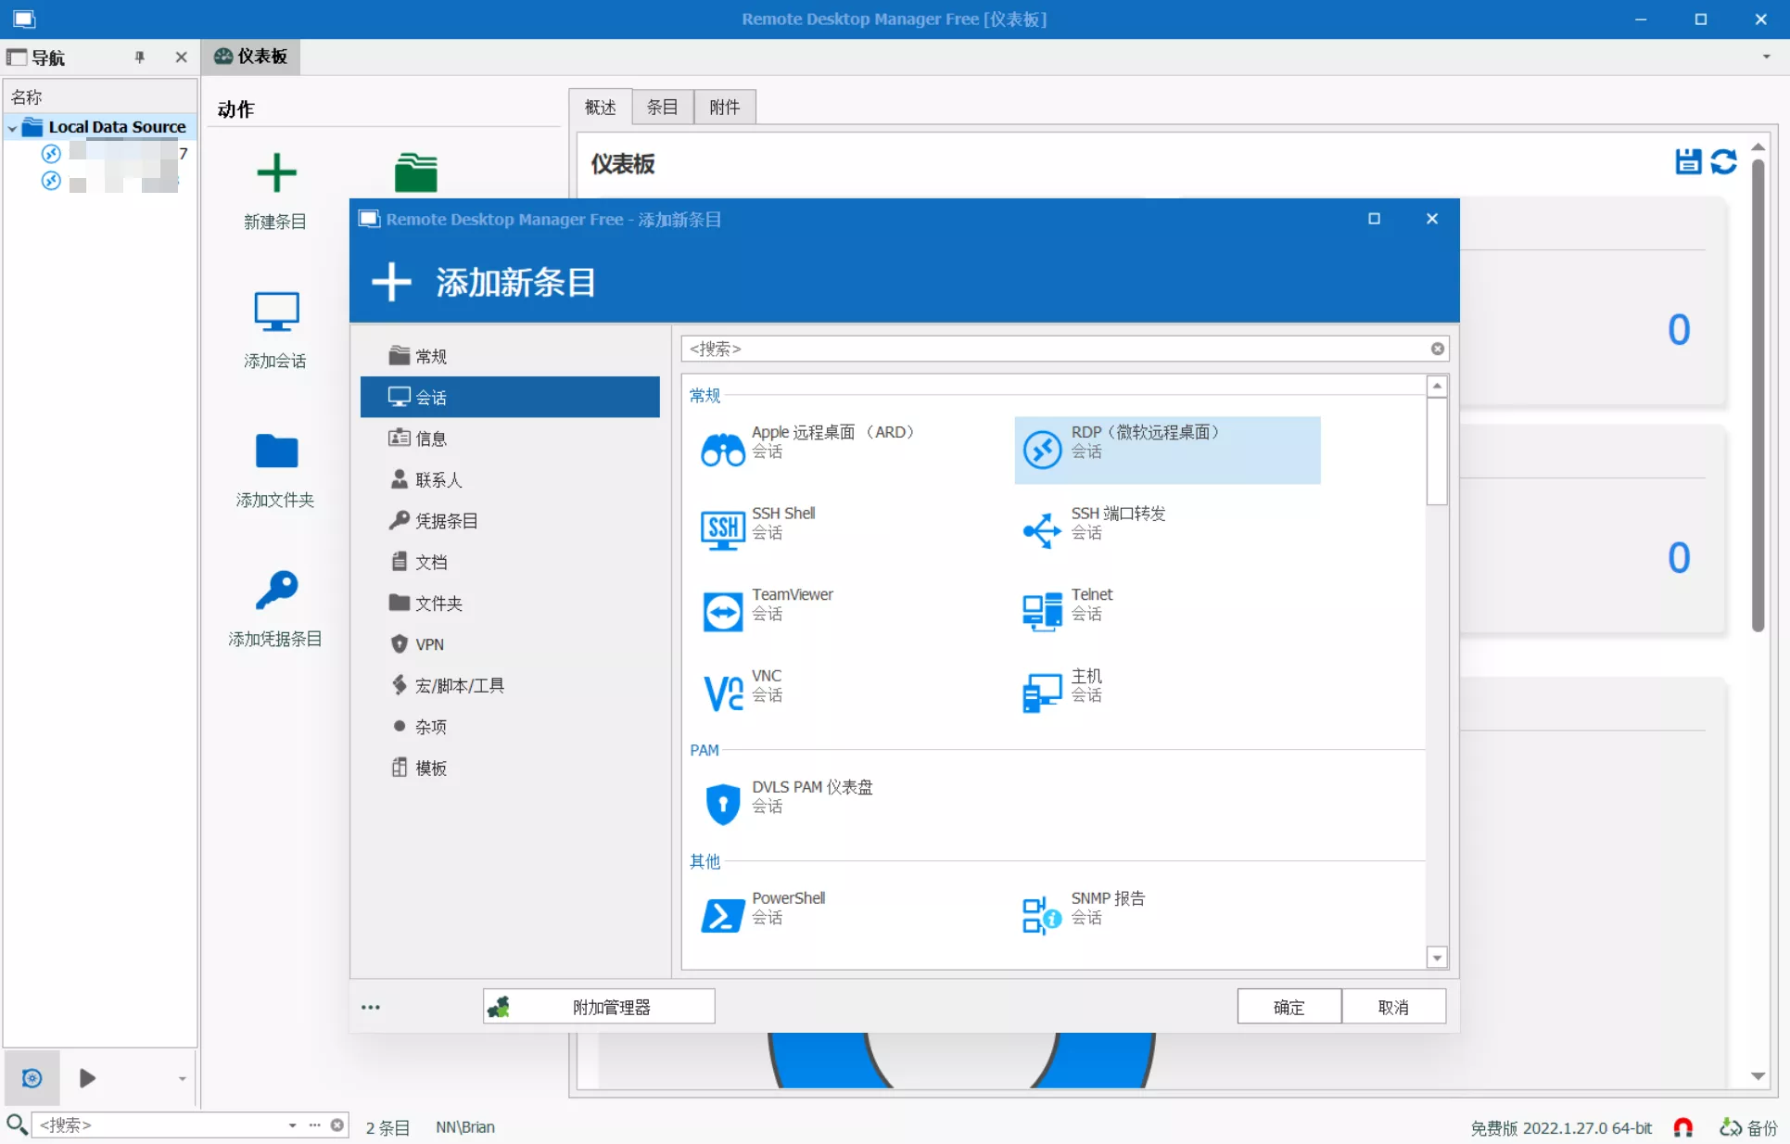The height and width of the screenshot is (1144, 1790).
Task: Open the 附加管理器 add-on manager
Action: click(599, 1007)
